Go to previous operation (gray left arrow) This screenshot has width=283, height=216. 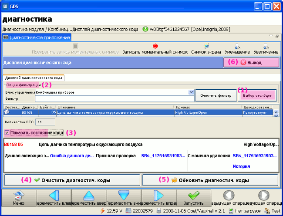(x=229, y=195)
